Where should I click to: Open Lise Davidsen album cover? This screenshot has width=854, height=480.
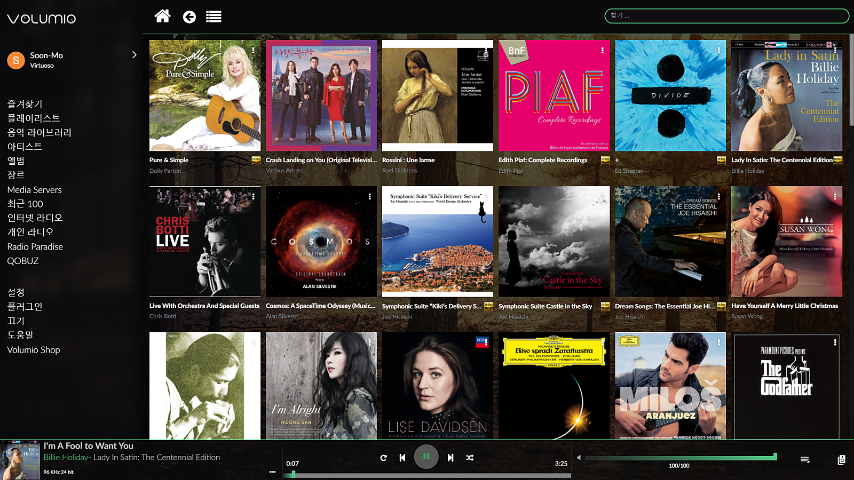[x=438, y=386]
